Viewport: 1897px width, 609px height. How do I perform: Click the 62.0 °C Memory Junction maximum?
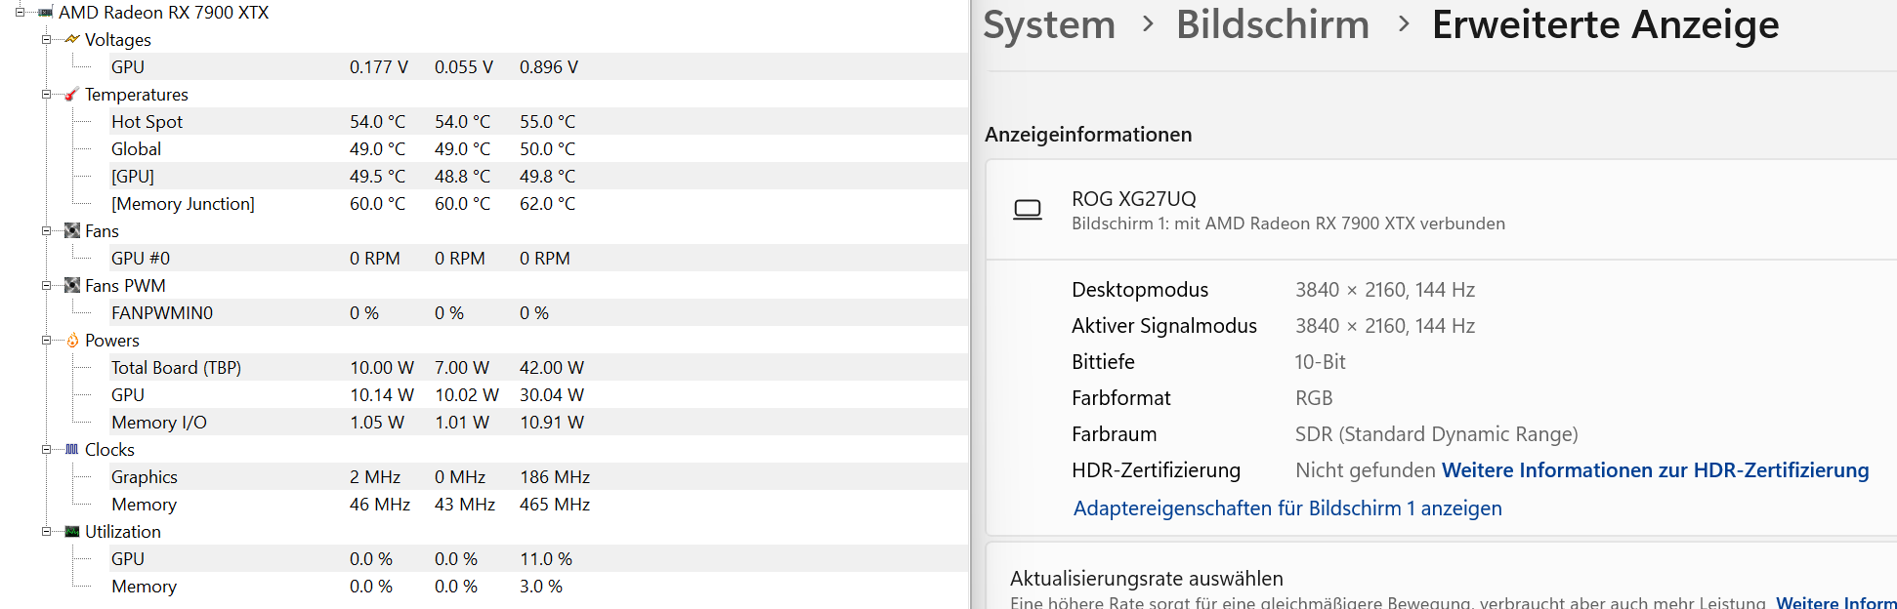(x=548, y=204)
